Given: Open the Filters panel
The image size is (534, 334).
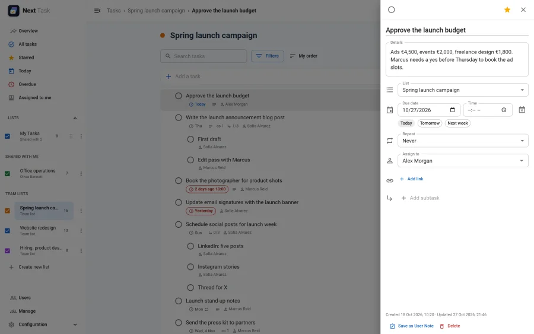Looking at the screenshot, I should coord(268,56).
